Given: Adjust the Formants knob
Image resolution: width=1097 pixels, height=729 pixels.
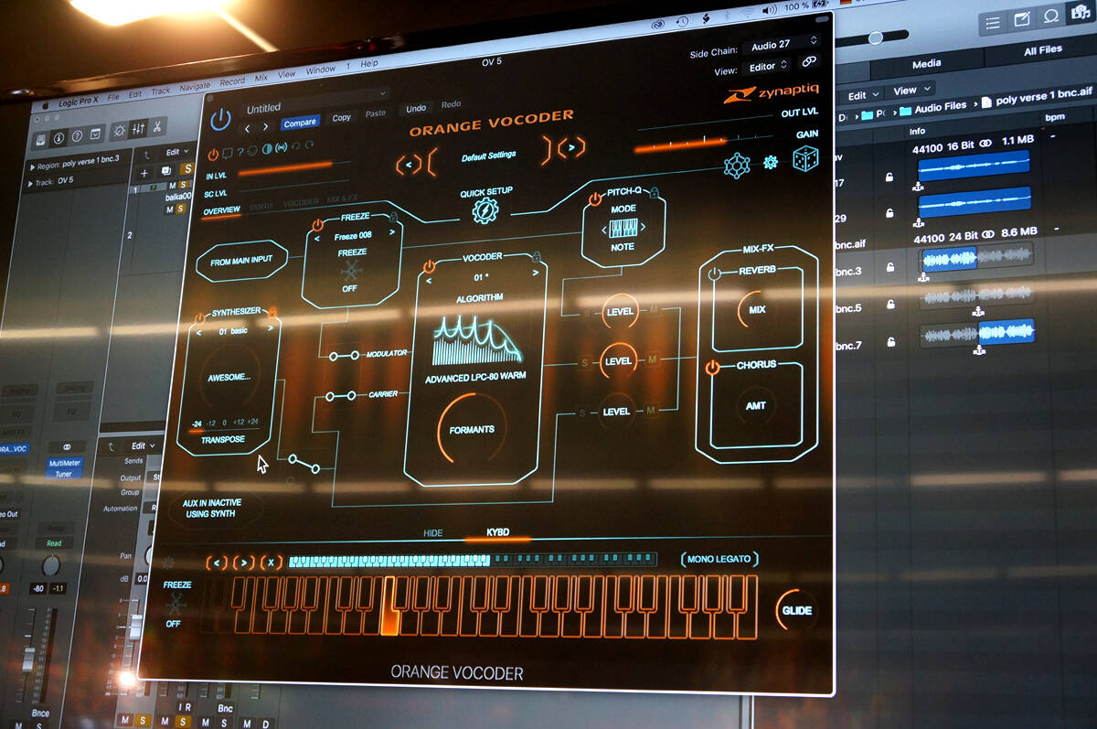Looking at the screenshot, I should point(471,429).
